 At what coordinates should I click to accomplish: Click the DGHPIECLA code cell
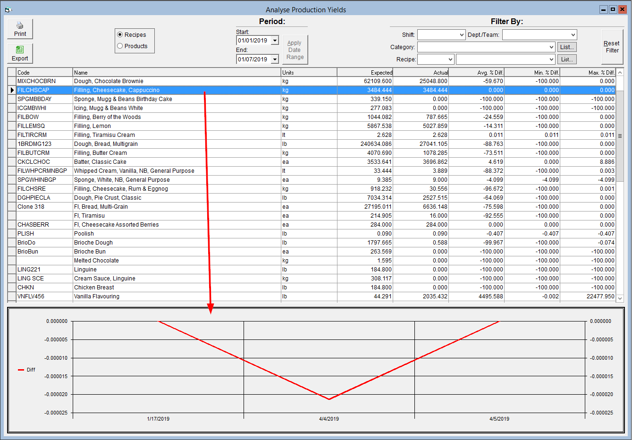click(x=44, y=198)
